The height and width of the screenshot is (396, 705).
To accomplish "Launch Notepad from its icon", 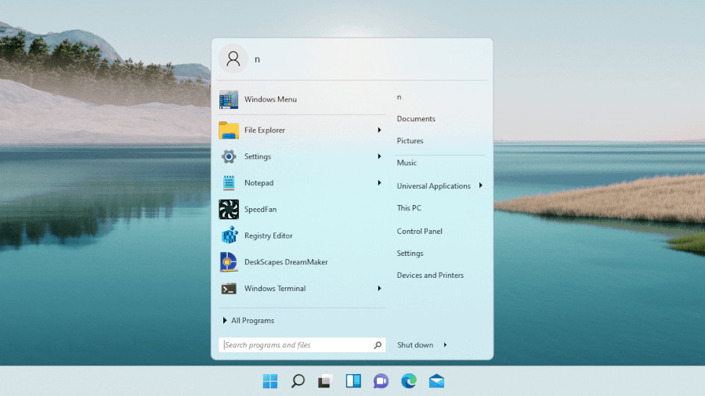I will pos(229,182).
